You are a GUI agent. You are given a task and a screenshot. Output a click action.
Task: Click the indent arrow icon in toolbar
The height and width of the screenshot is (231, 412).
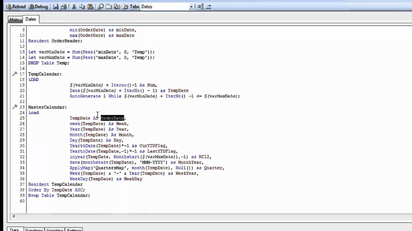pyautogui.click(x=209, y=6)
